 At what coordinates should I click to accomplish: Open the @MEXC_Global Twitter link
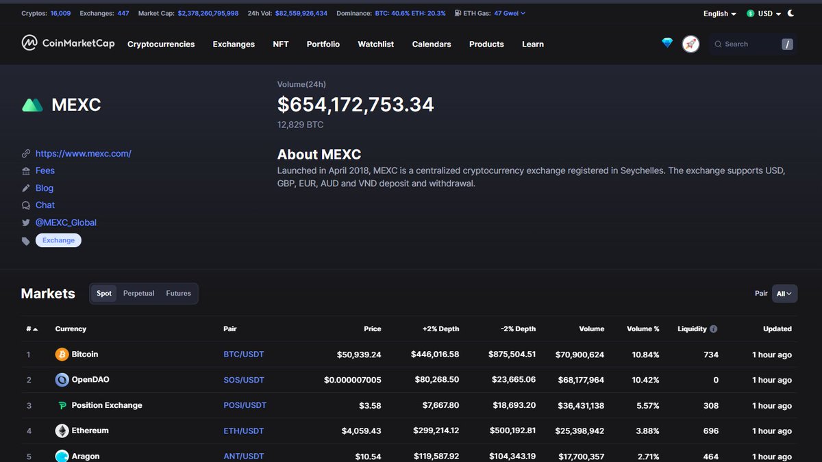pos(66,222)
